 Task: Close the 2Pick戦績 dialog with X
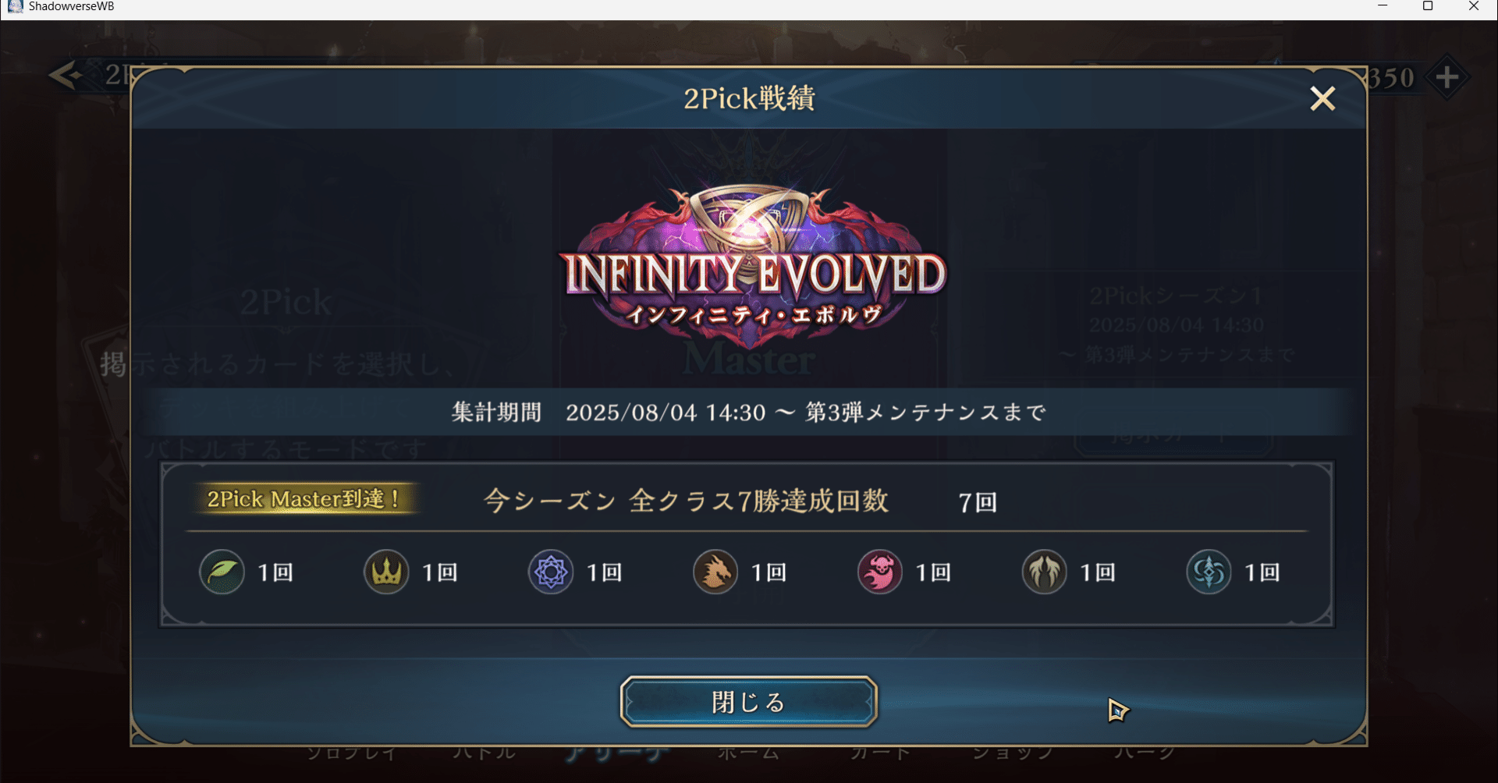(1322, 98)
